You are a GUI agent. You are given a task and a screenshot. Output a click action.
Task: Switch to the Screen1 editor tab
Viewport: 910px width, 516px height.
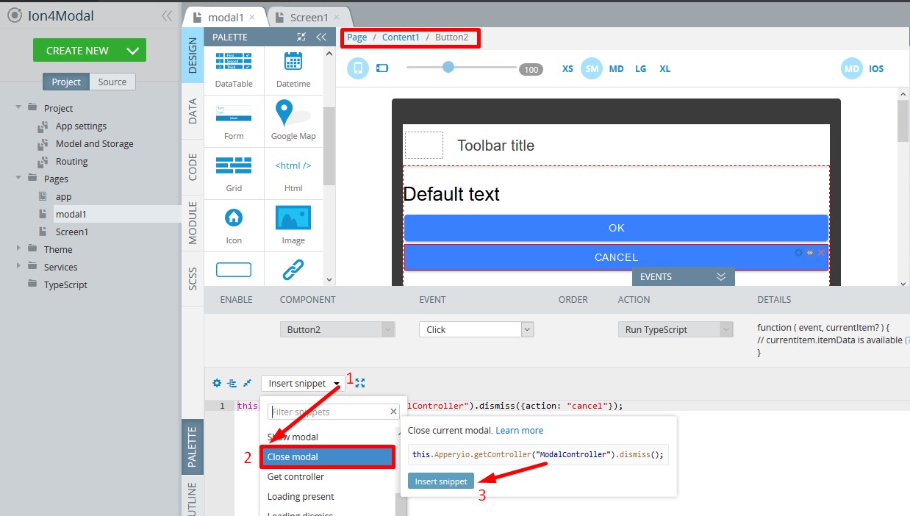307,17
